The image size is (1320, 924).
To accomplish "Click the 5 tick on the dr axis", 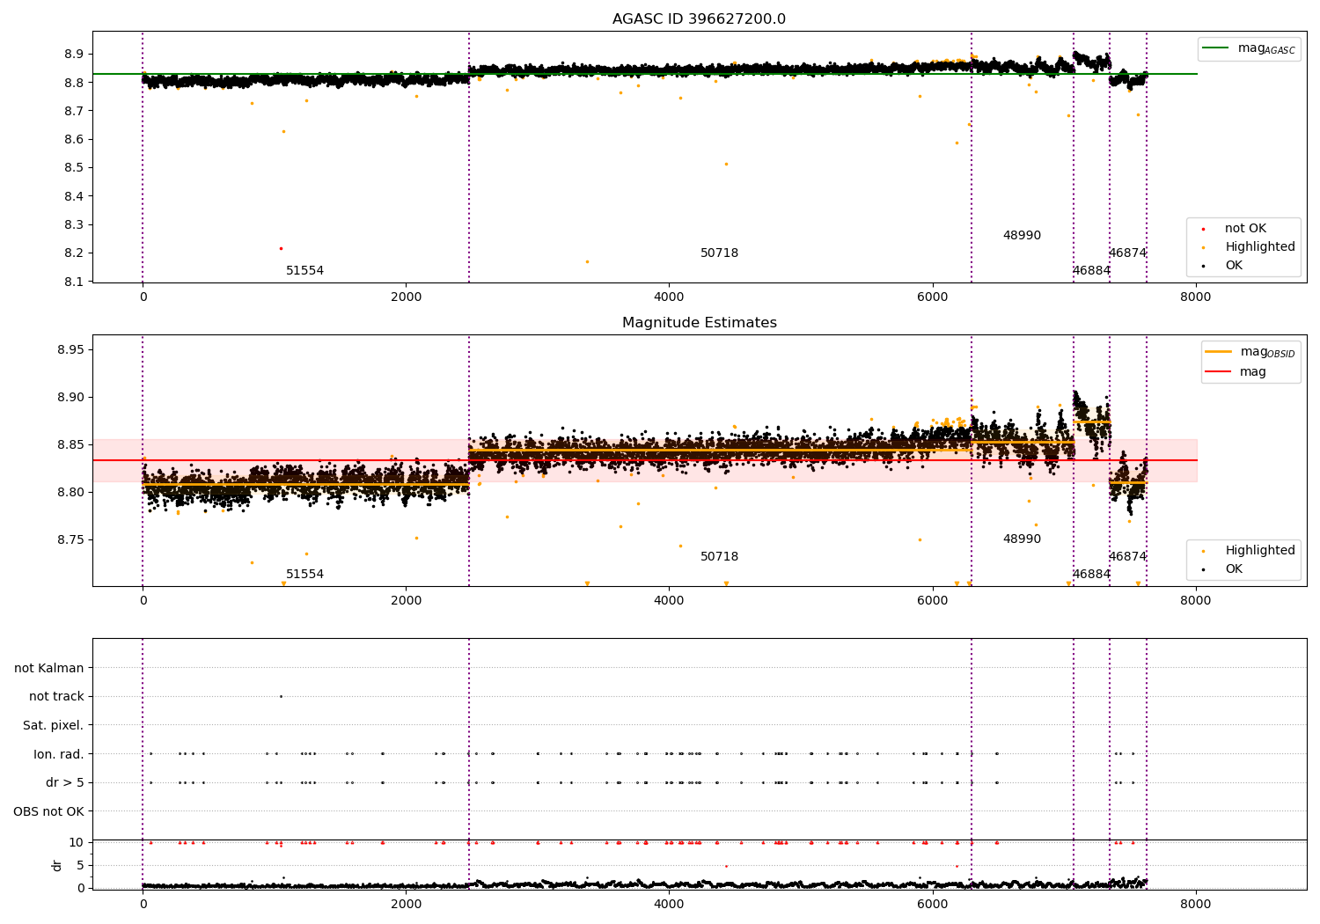I will tap(80, 866).
